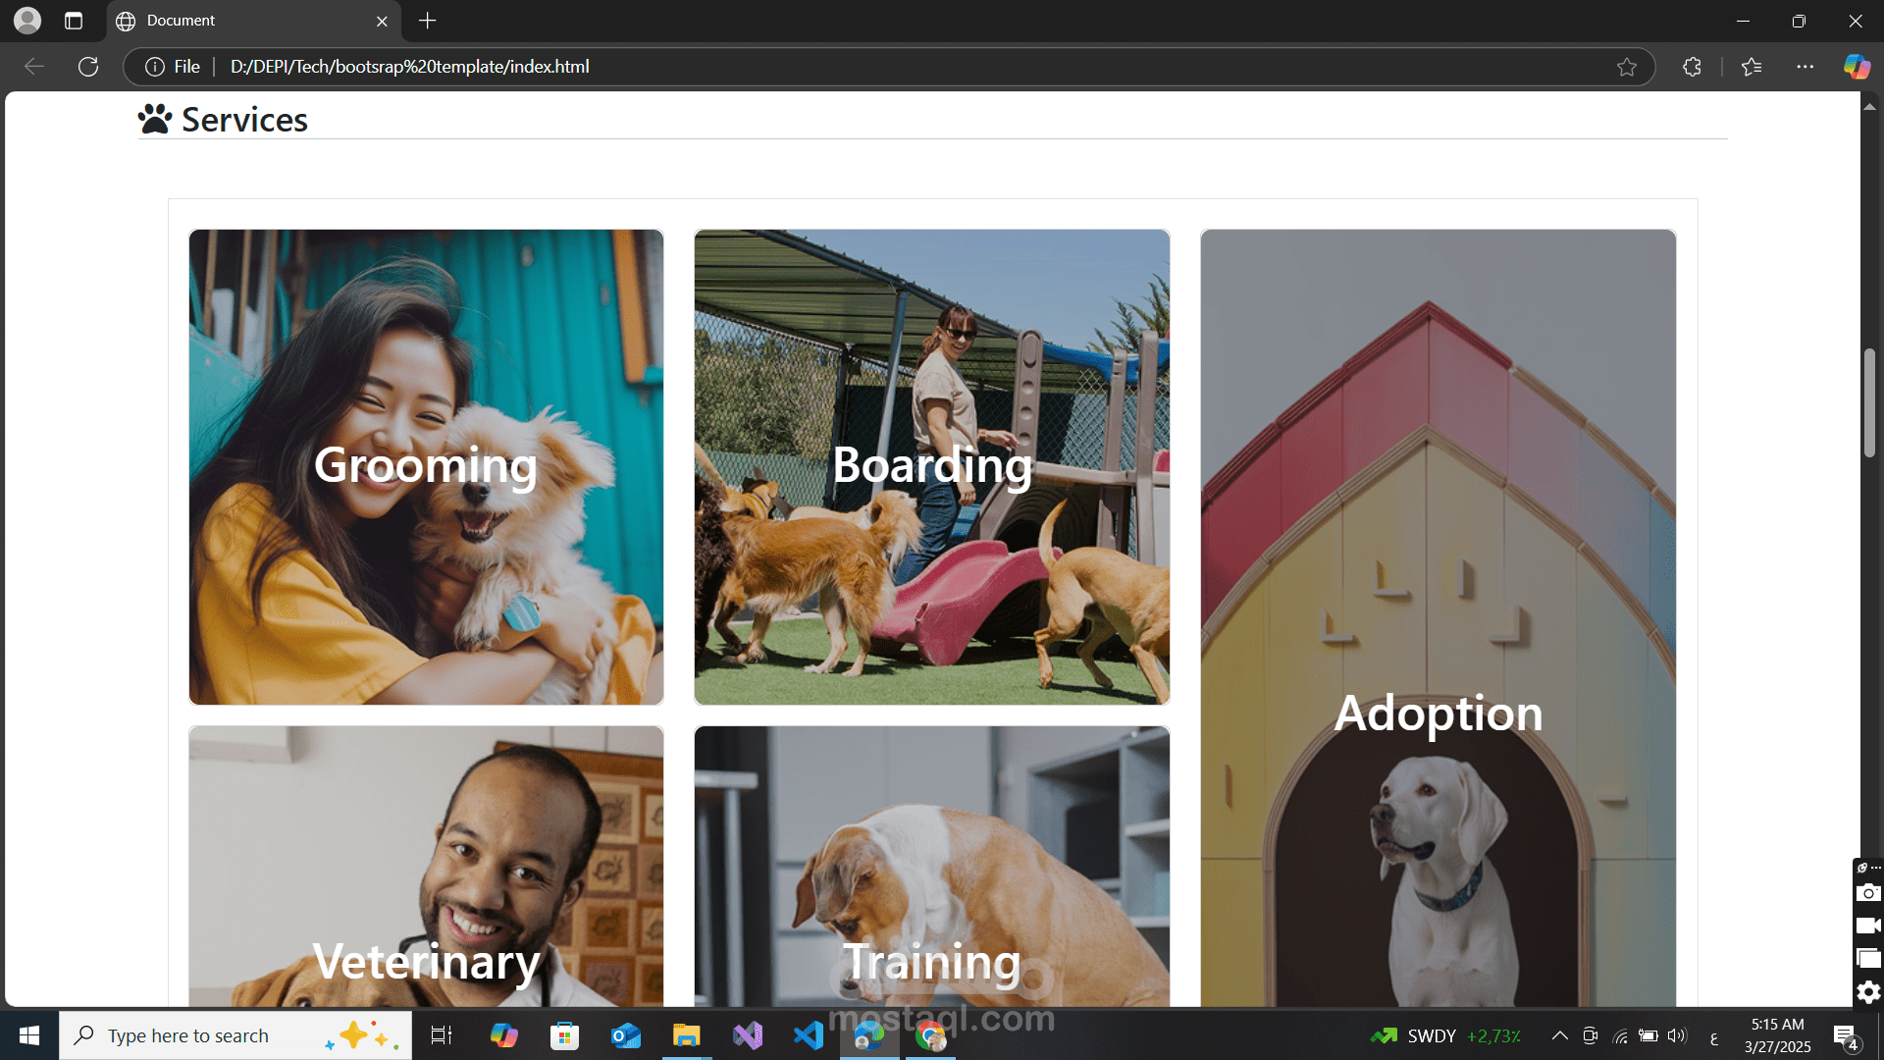Open the notification center icon
Viewport: 1884px width, 1060px height.
pos(1845,1036)
